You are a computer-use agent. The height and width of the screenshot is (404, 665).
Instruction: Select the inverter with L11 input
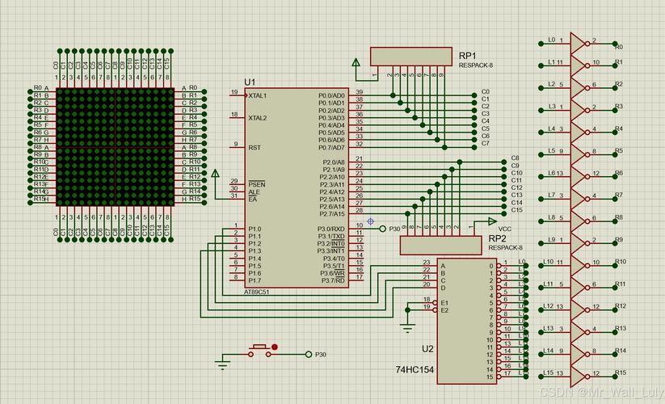click(x=579, y=288)
